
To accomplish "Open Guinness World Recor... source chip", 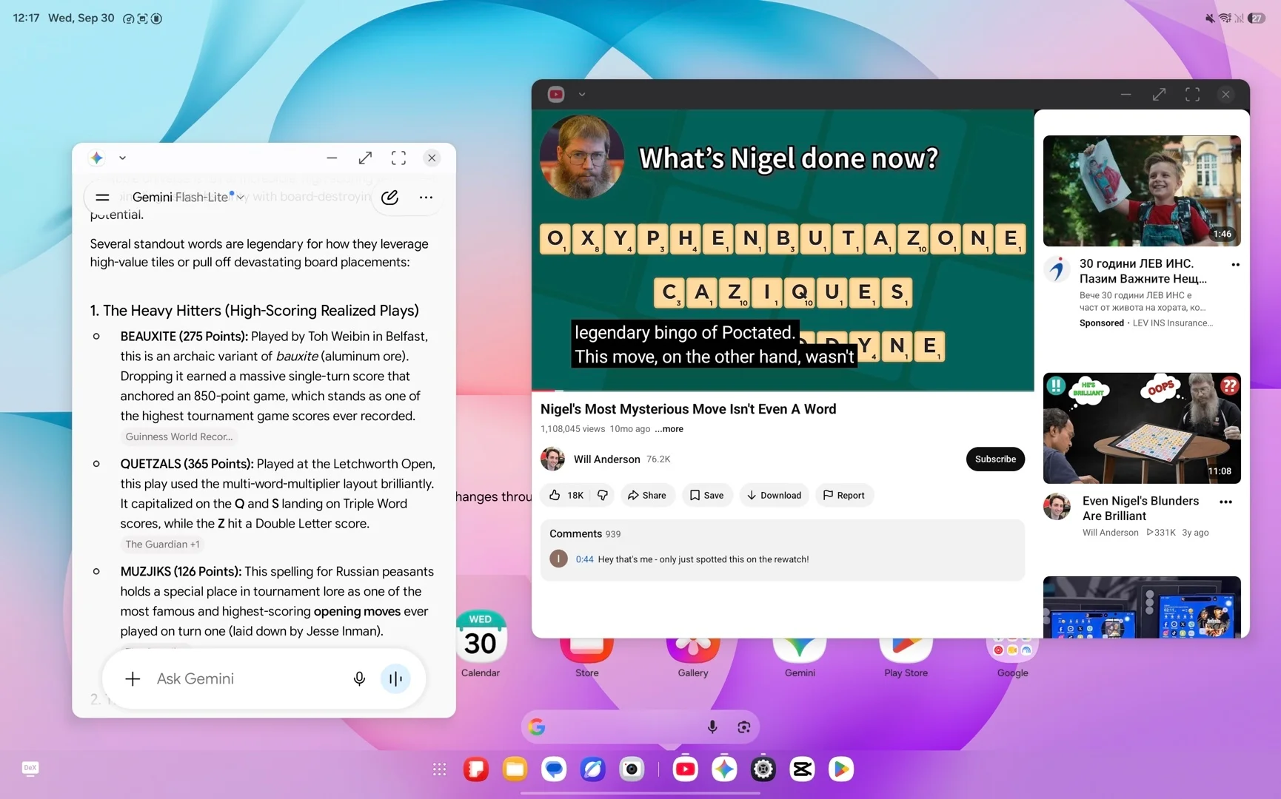I will pos(179,437).
